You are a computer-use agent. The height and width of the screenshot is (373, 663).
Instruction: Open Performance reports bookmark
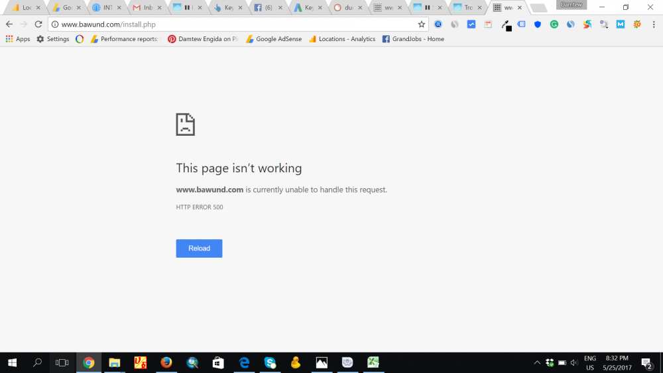coord(125,39)
